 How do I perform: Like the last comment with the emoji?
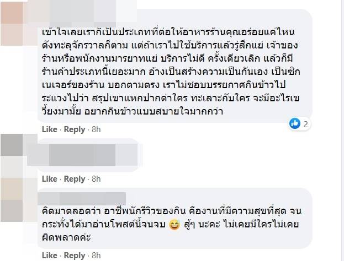click(x=50, y=255)
